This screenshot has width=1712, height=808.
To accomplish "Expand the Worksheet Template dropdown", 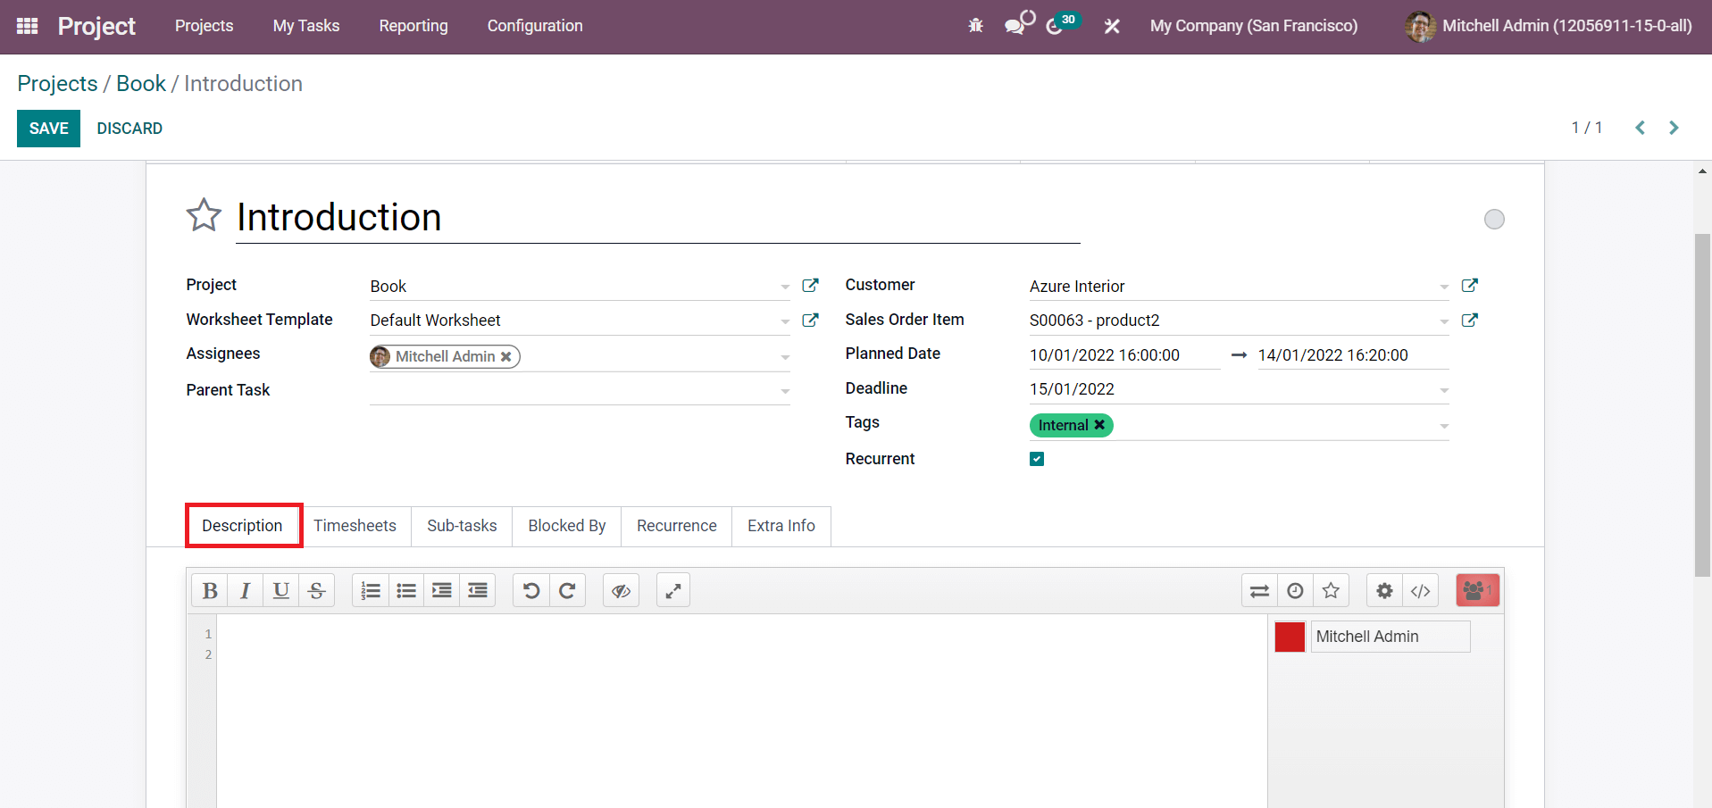I will pyautogui.click(x=785, y=321).
